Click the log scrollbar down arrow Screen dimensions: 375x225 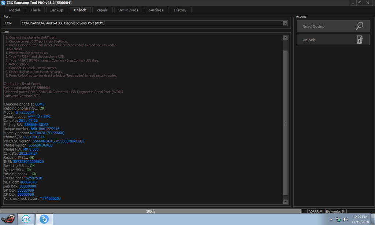(285, 202)
